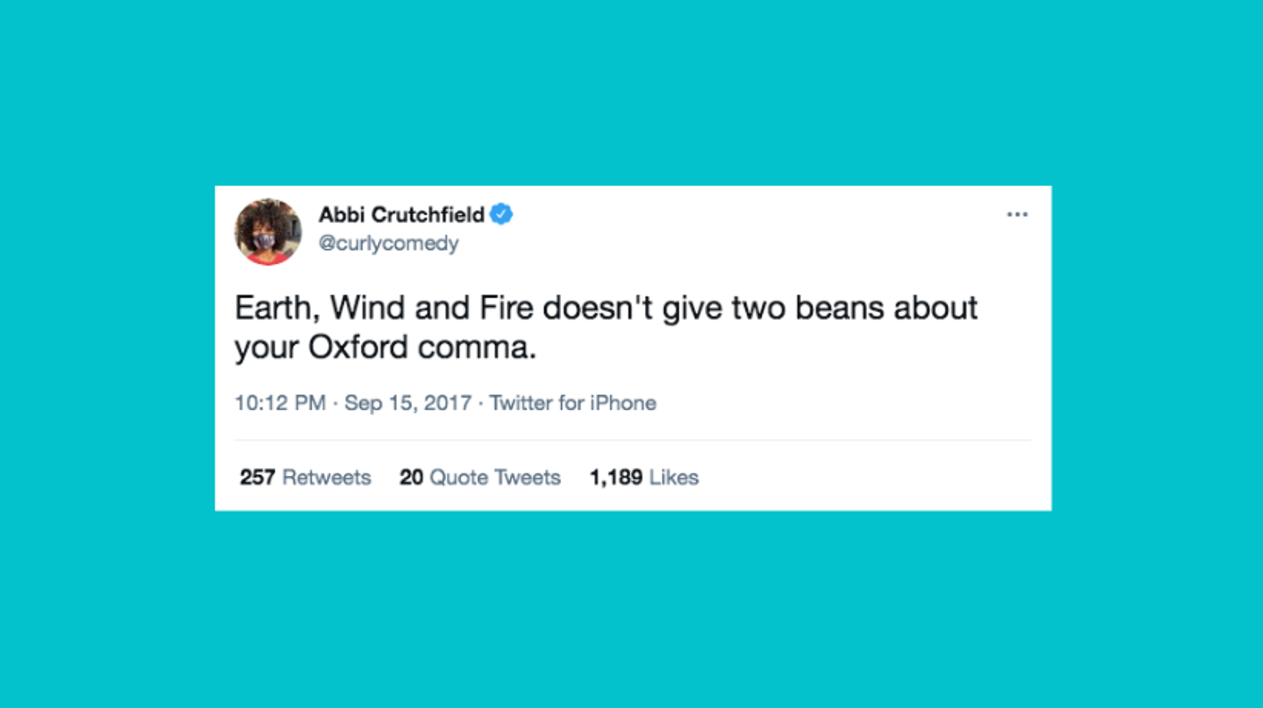Screen dimensions: 1263x708
Task: Open the 20 Quote Tweets list
Action: pos(479,477)
